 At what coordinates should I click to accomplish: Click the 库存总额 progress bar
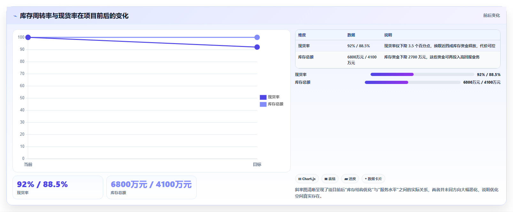pyautogui.click(x=412, y=82)
